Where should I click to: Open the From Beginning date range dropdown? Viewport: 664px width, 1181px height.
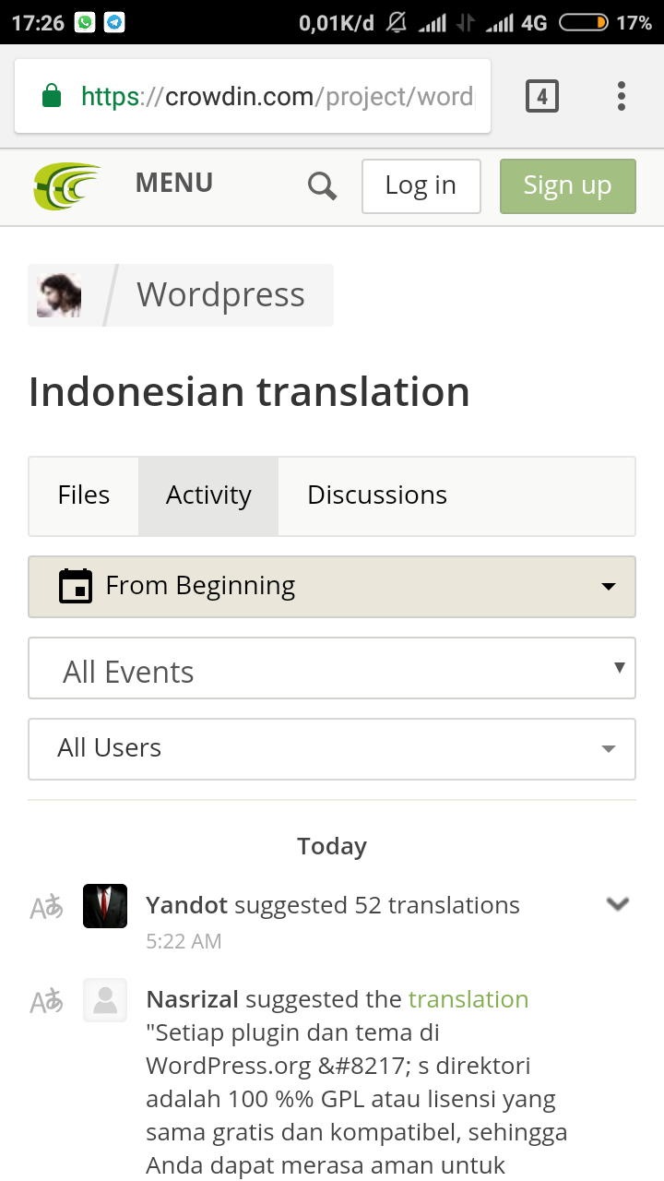pos(332,586)
